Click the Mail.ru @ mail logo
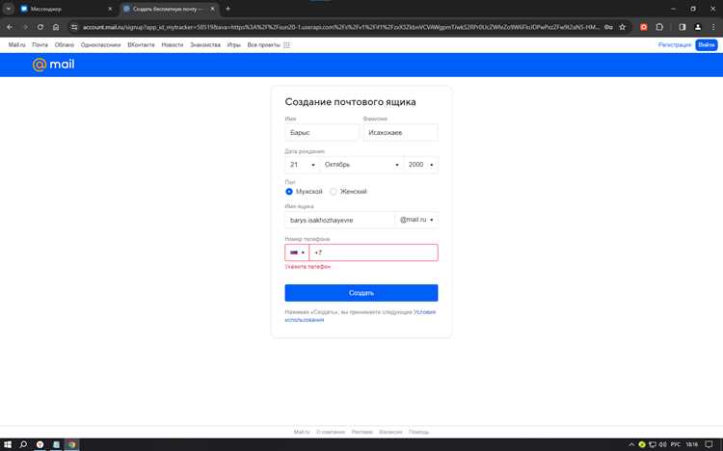Viewport: 723px width, 451px height. [53, 65]
